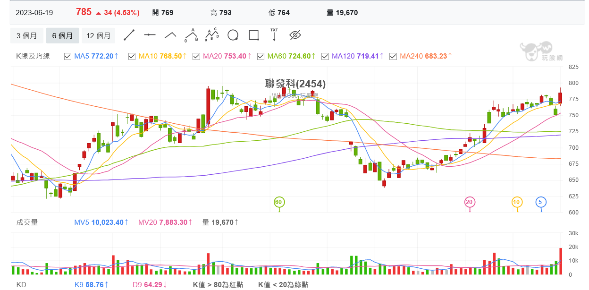The height and width of the screenshot is (290, 589).
Task: Click the K值 > 80為紅點 legend text
Action: (218, 284)
